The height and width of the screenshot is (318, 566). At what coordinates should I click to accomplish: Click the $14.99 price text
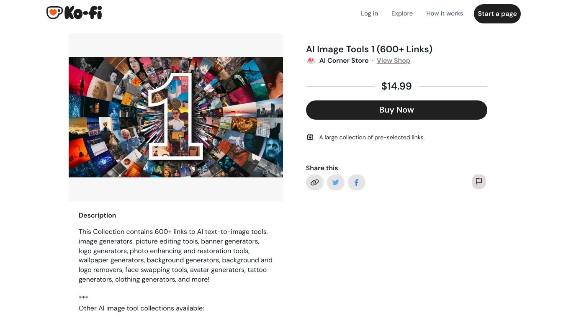396,86
